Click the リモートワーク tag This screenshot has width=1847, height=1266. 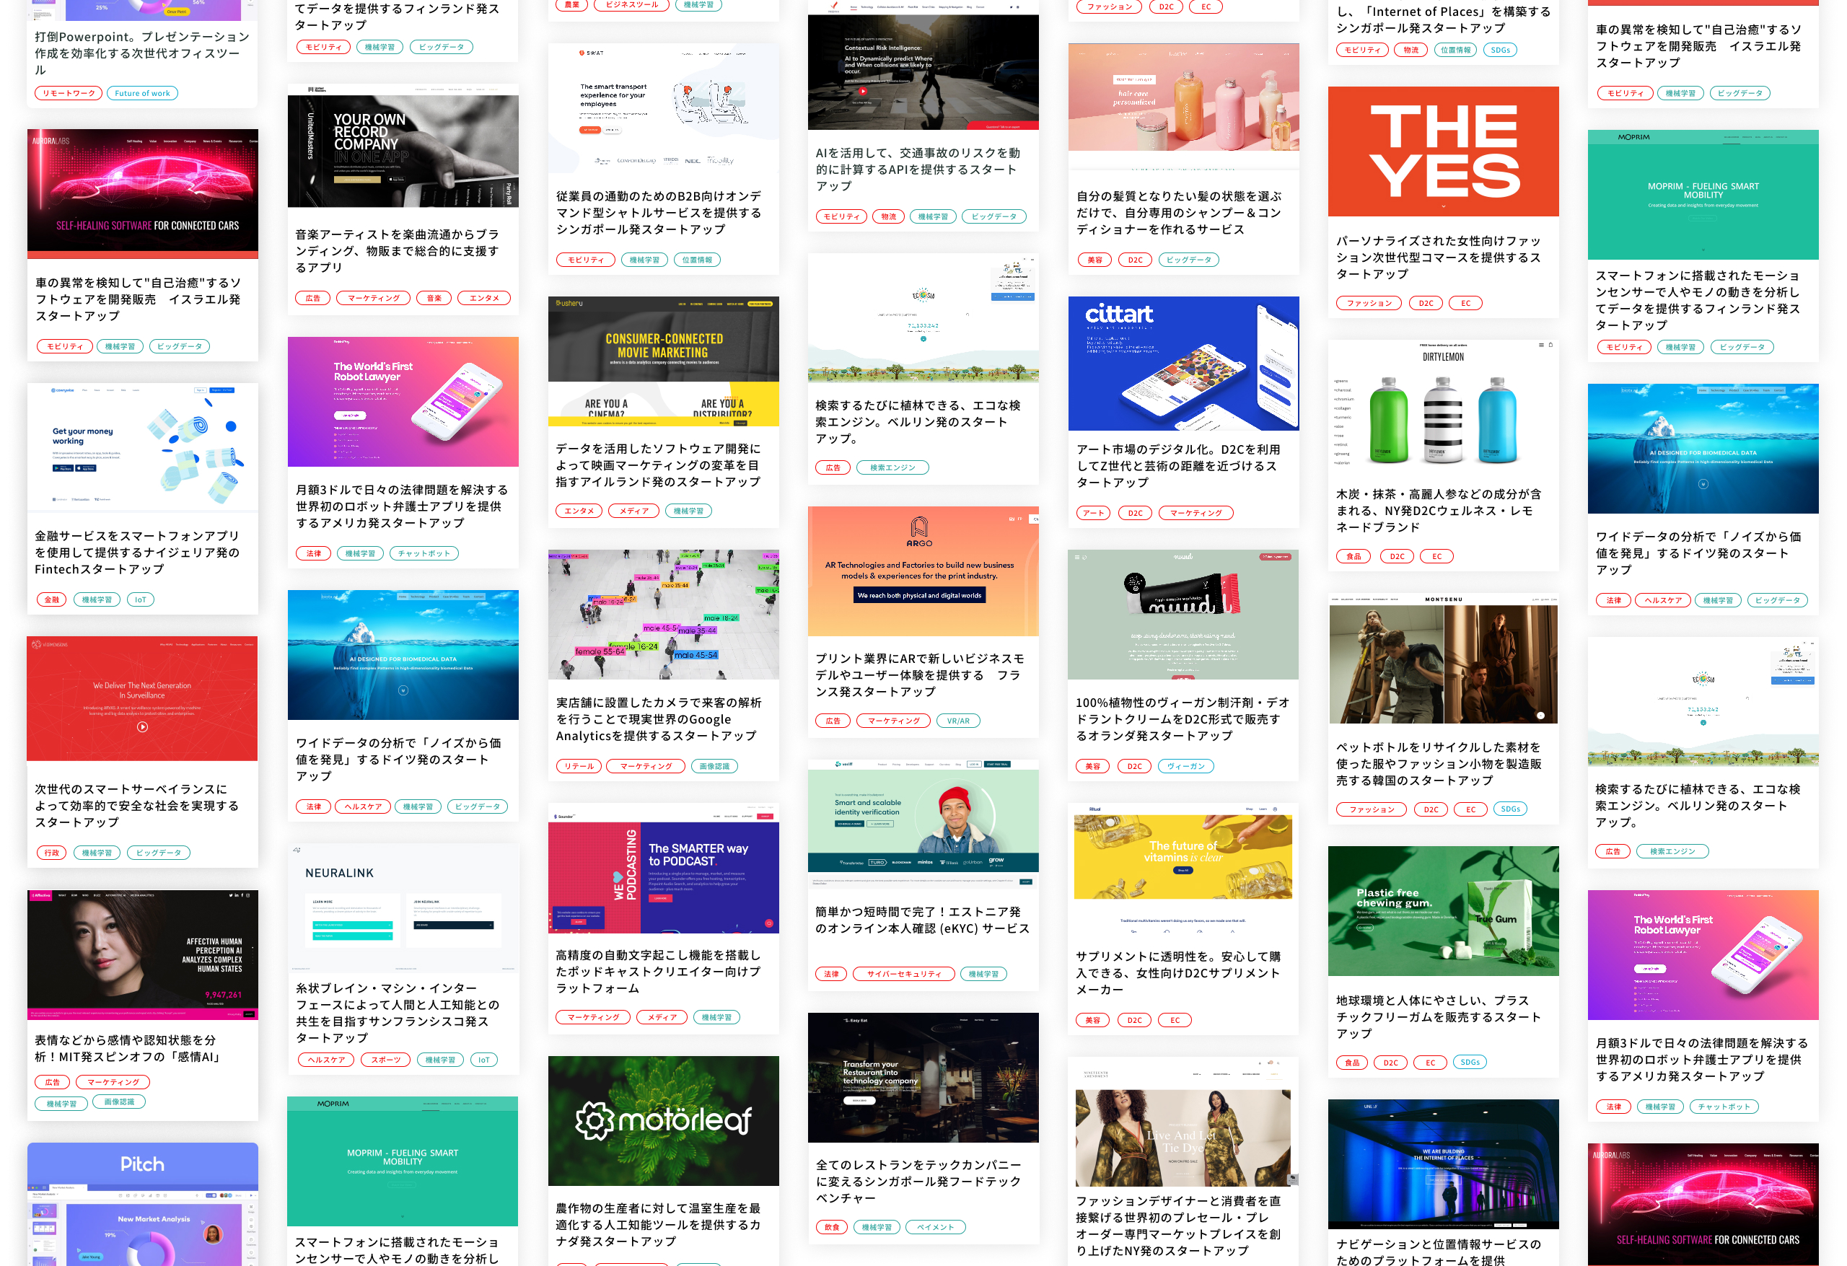[69, 93]
